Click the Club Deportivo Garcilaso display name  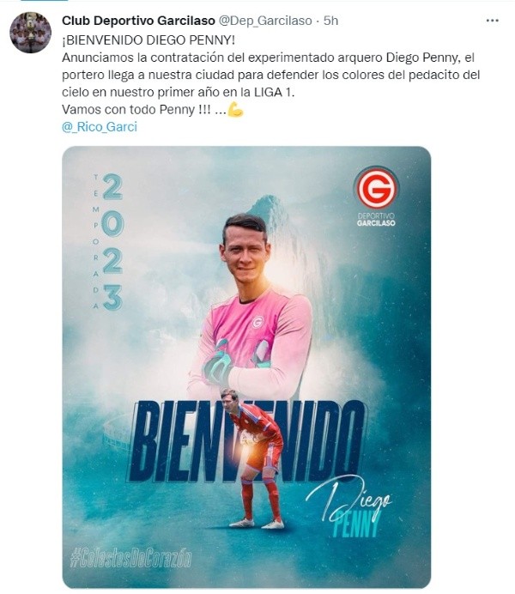point(138,21)
